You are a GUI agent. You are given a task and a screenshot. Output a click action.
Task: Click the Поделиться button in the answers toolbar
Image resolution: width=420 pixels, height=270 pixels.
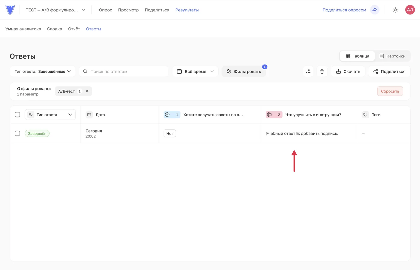(389, 71)
